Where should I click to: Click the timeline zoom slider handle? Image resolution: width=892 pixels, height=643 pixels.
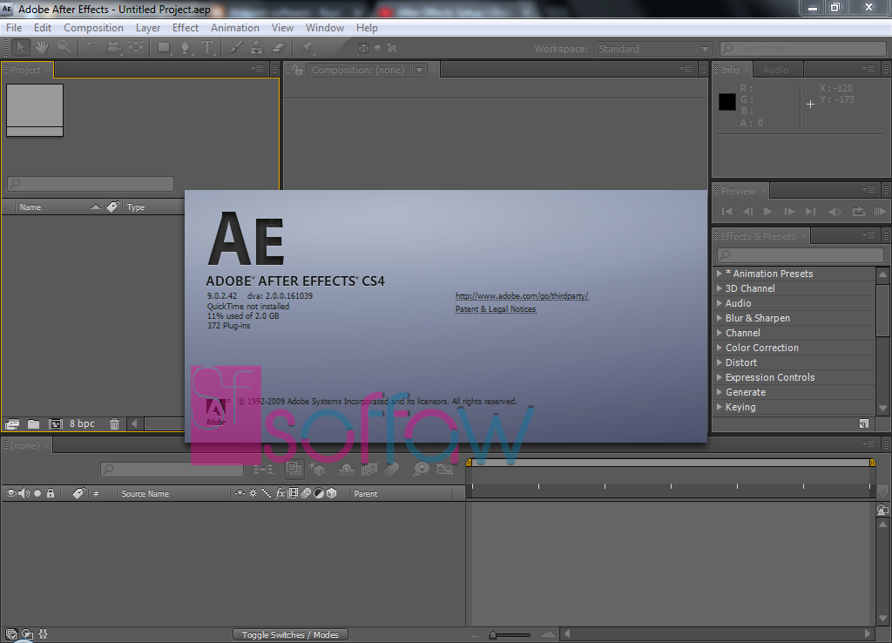point(493,634)
